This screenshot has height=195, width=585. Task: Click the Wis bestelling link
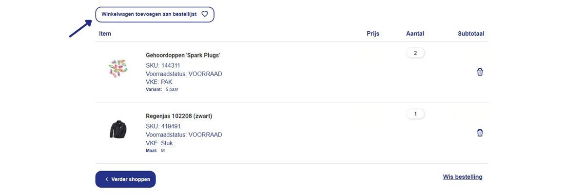463,177
